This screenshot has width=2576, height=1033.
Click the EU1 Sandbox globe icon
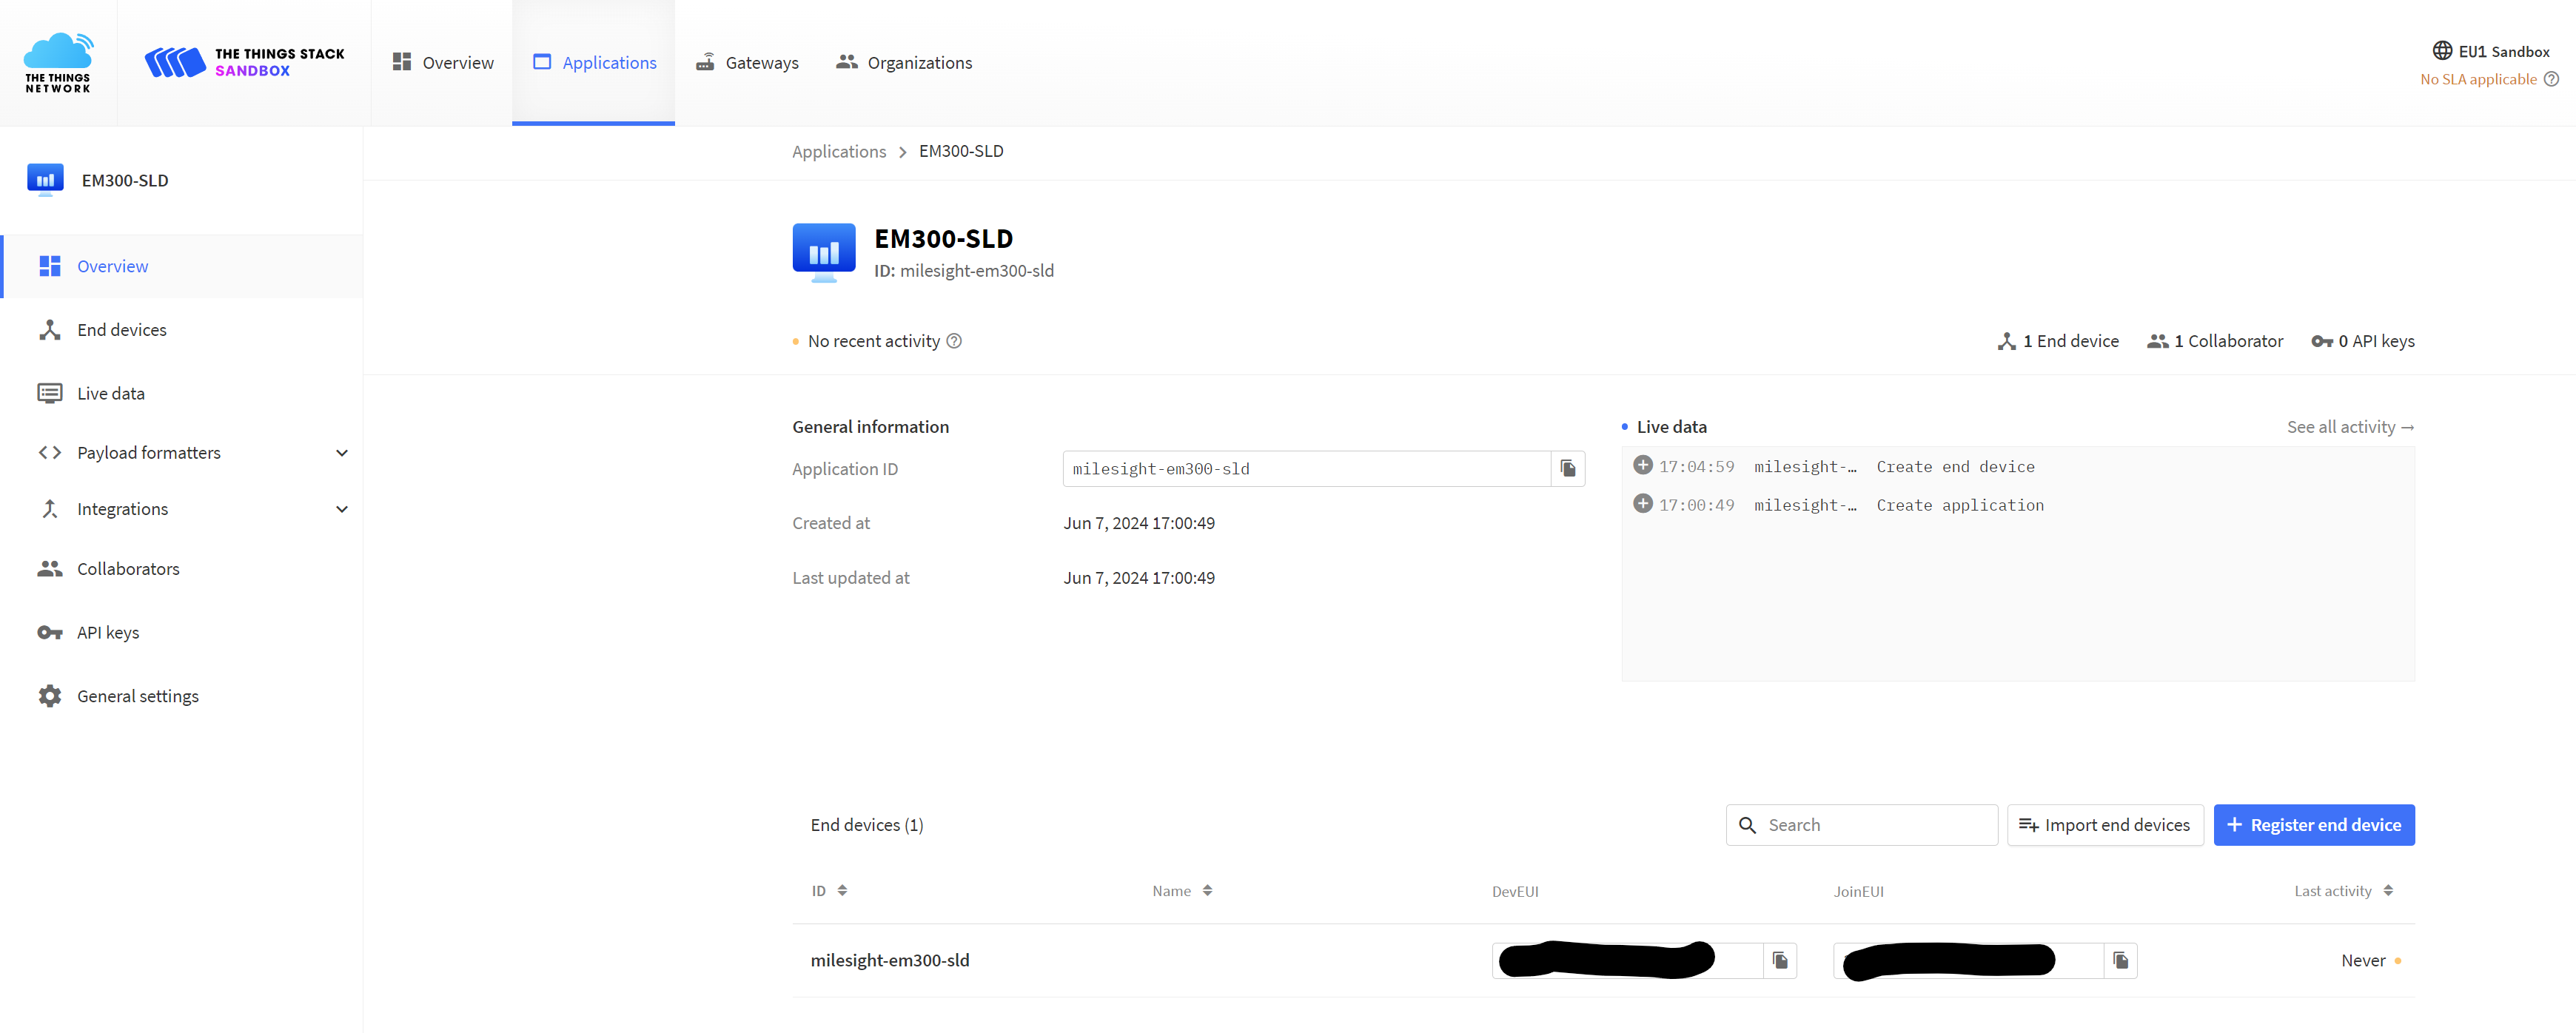point(2442,51)
